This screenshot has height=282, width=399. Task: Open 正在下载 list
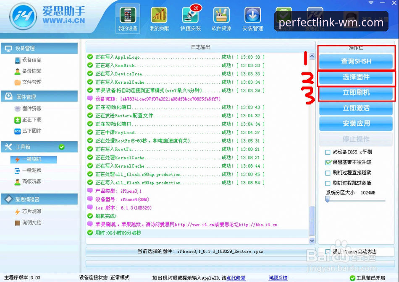point(28,120)
